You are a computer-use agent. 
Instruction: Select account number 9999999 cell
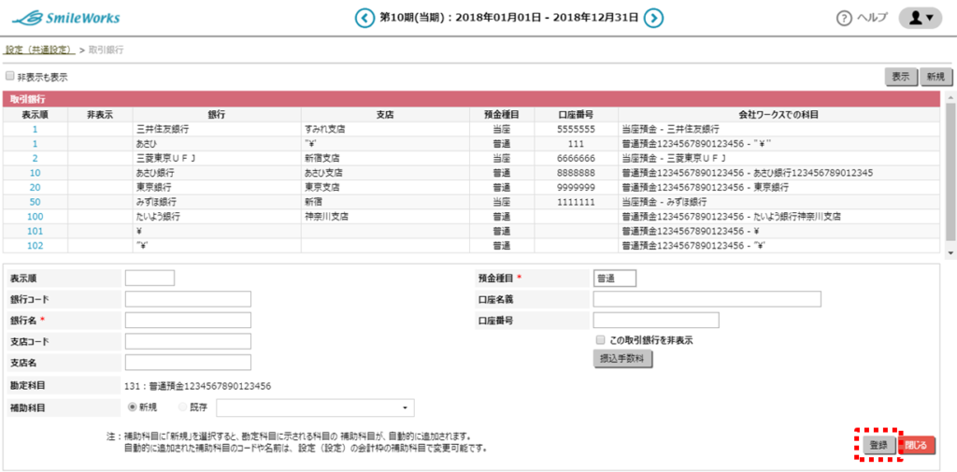[576, 187]
